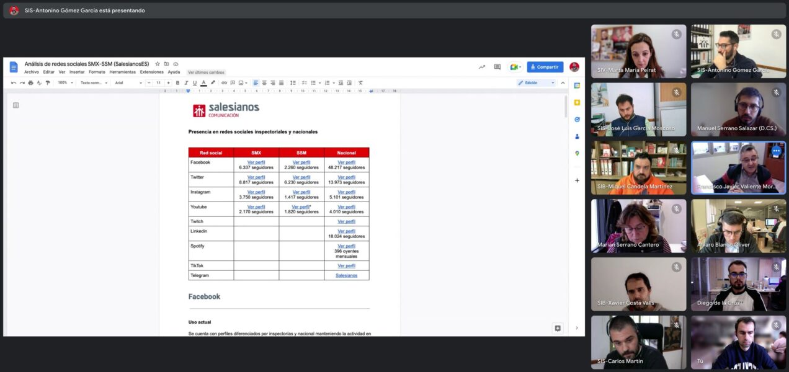Open the Herramientas menu
789x372 pixels.
[123, 72]
